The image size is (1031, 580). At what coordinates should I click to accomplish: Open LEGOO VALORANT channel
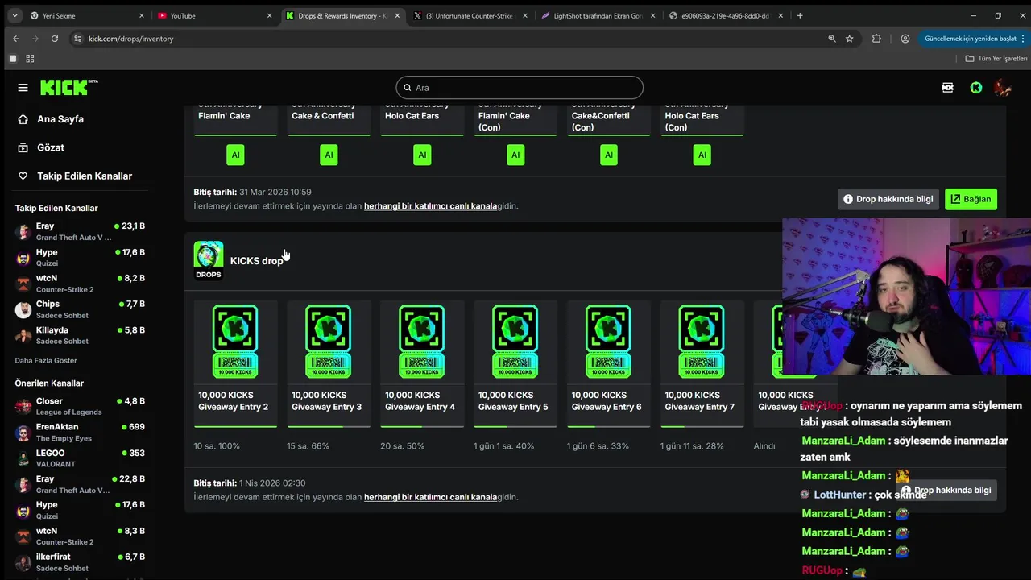click(x=81, y=458)
